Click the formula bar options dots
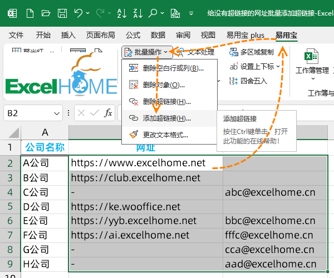The image size is (334, 278). coord(68,113)
